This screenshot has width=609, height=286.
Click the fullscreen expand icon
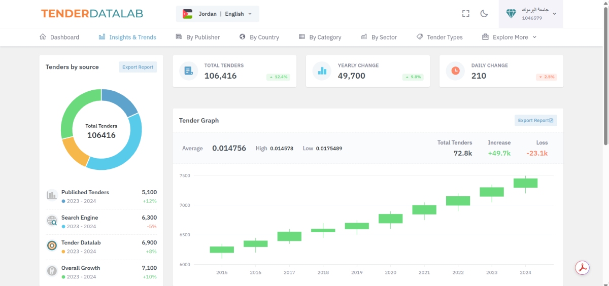tap(465, 14)
